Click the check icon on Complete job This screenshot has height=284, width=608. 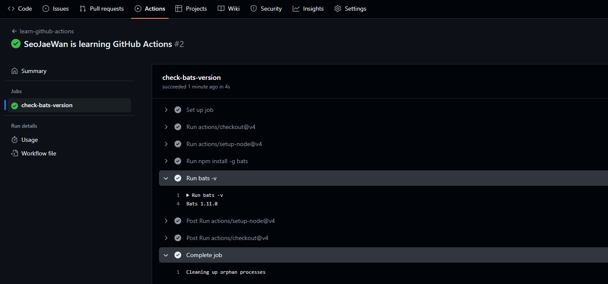[178, 255]
